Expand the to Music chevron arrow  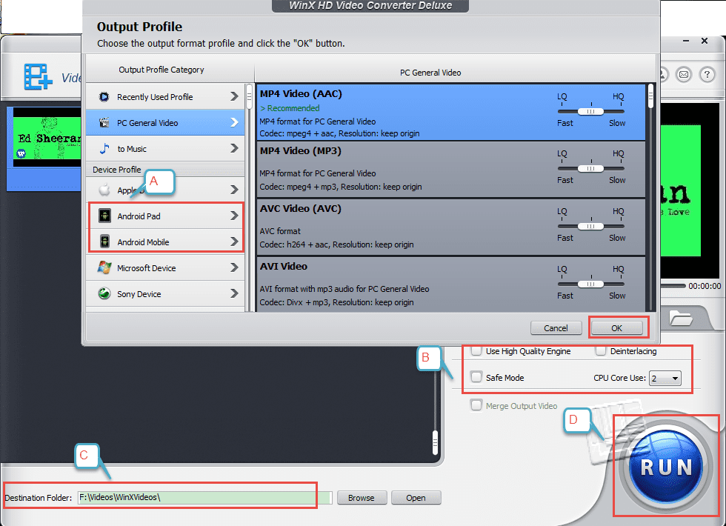tap(234, 148)
